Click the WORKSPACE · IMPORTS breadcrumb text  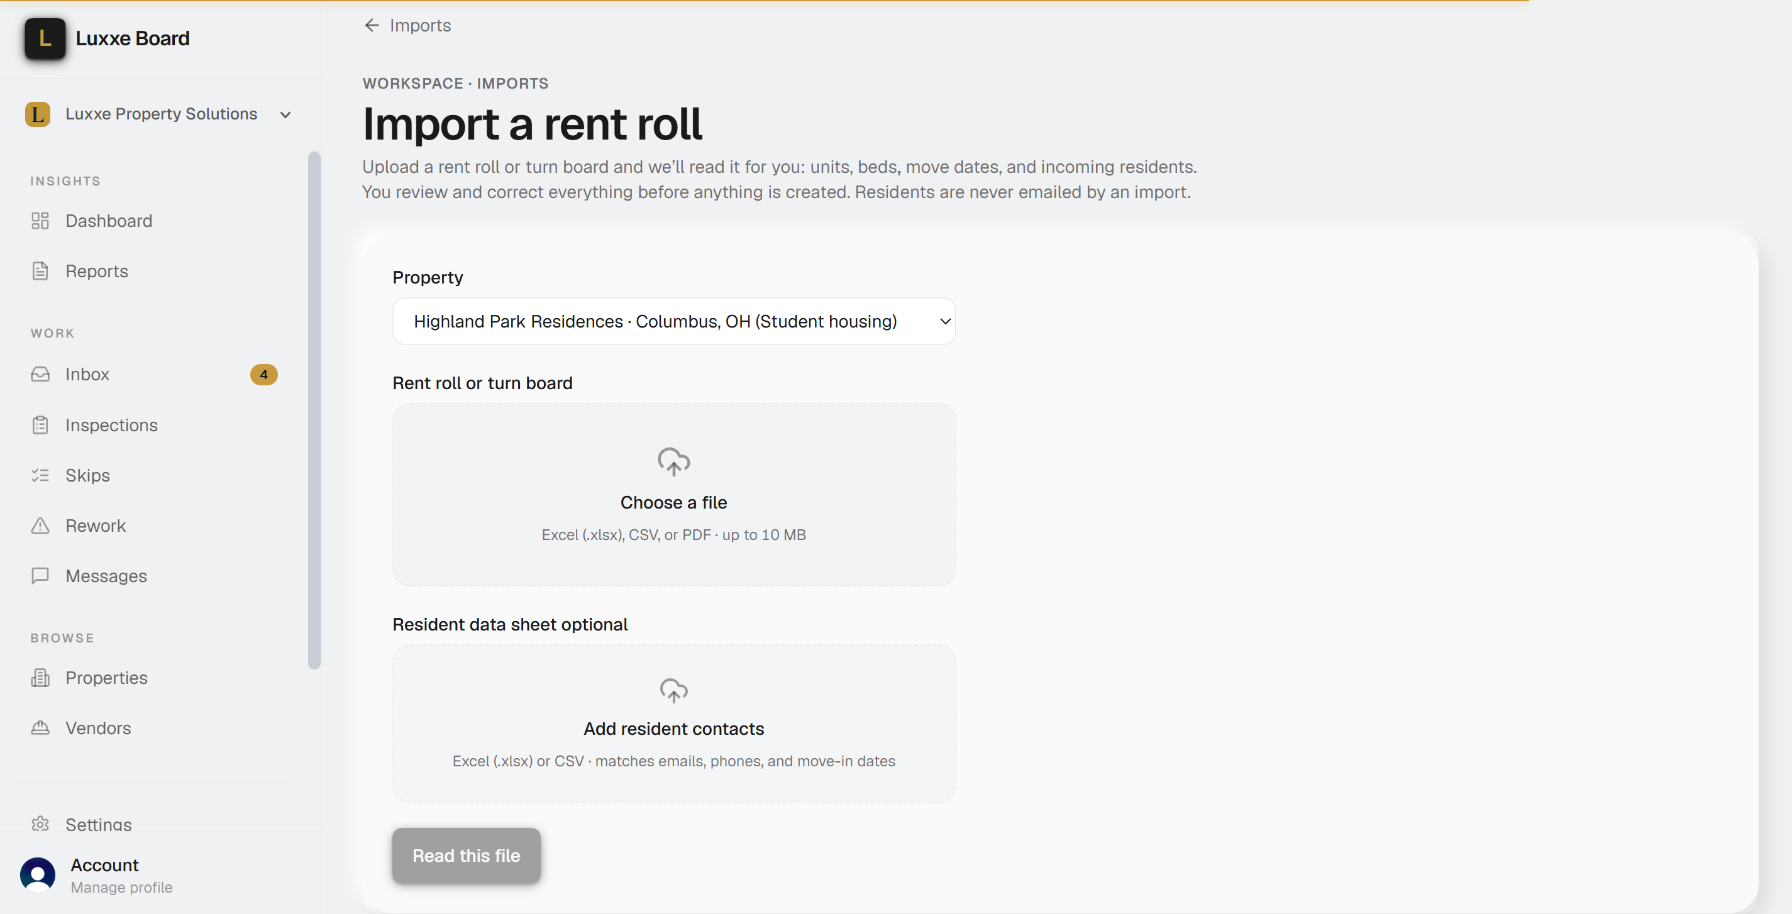[x=455, y=84]
